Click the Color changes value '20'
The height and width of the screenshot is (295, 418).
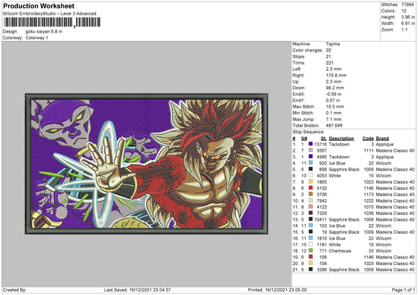pos(328,50)
